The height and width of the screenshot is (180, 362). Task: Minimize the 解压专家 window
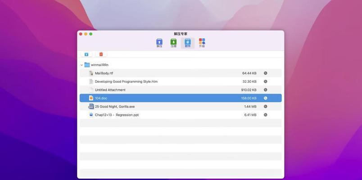coord(86,34)
